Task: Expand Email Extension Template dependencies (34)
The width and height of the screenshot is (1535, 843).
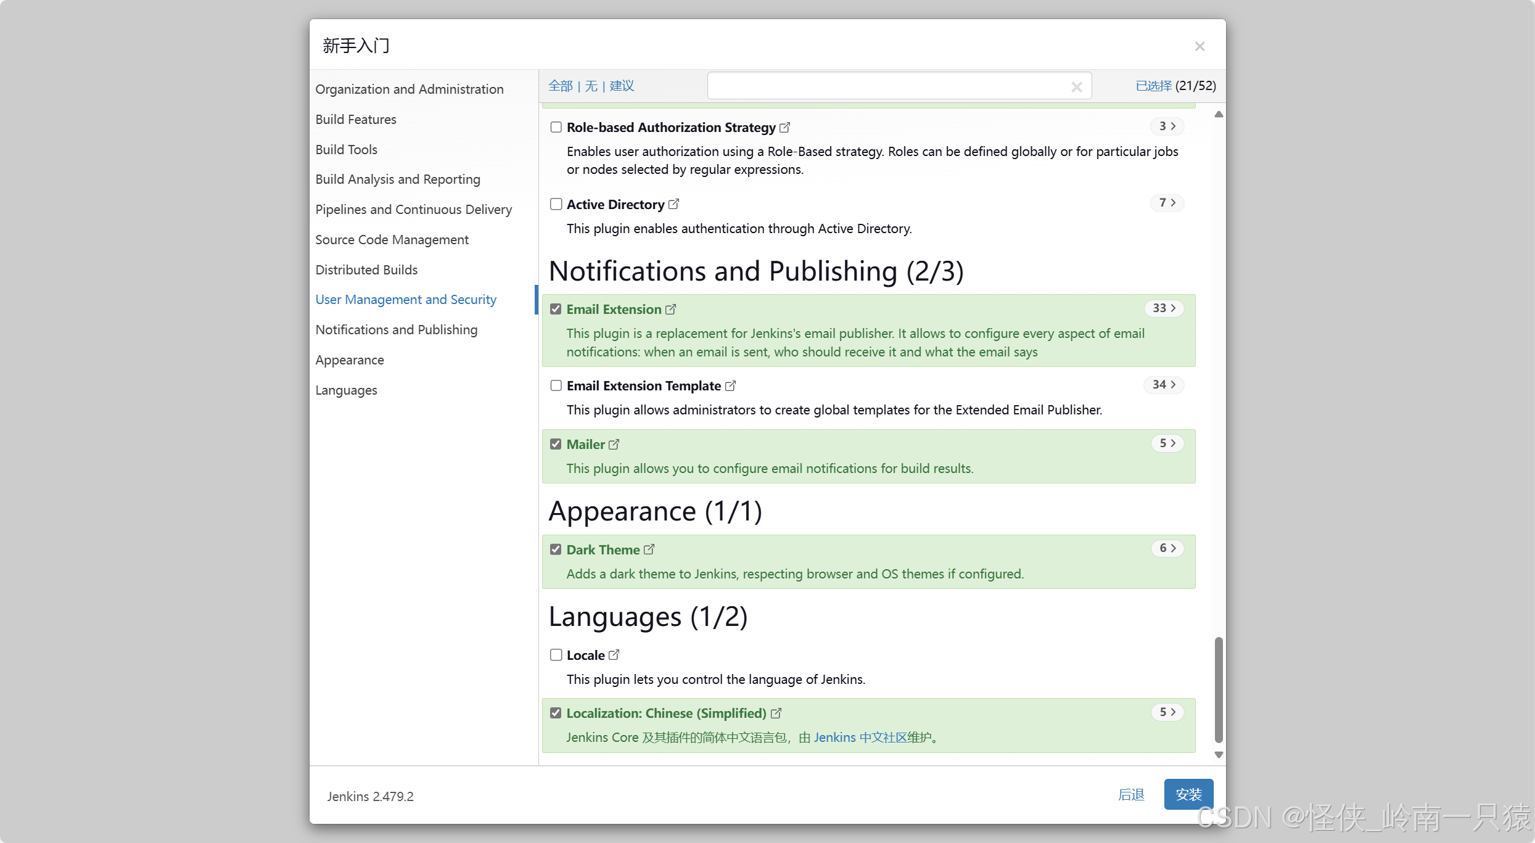Action: tap(1164, 385)
